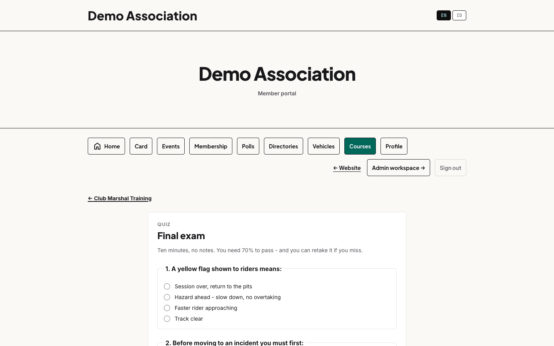Image resolution: width=554 pixels, height=346 pixels.
Task: Open the Directories tab
Action: (284, 146)
